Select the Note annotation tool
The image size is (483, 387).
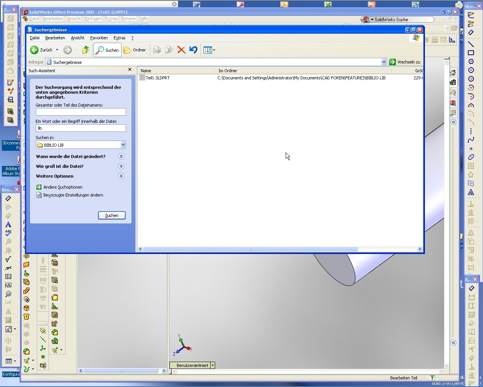(x=8, y=224)
